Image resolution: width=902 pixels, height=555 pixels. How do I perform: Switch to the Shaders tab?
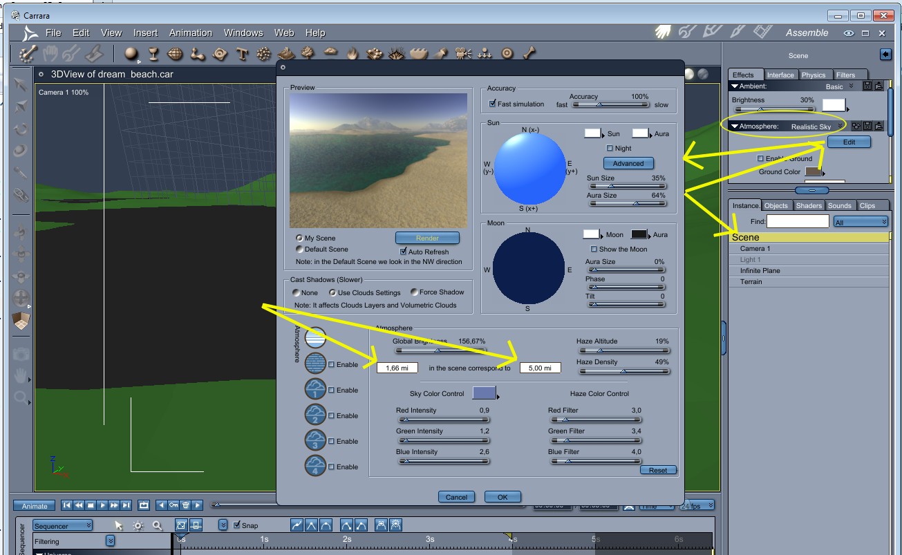click(809, 205)
